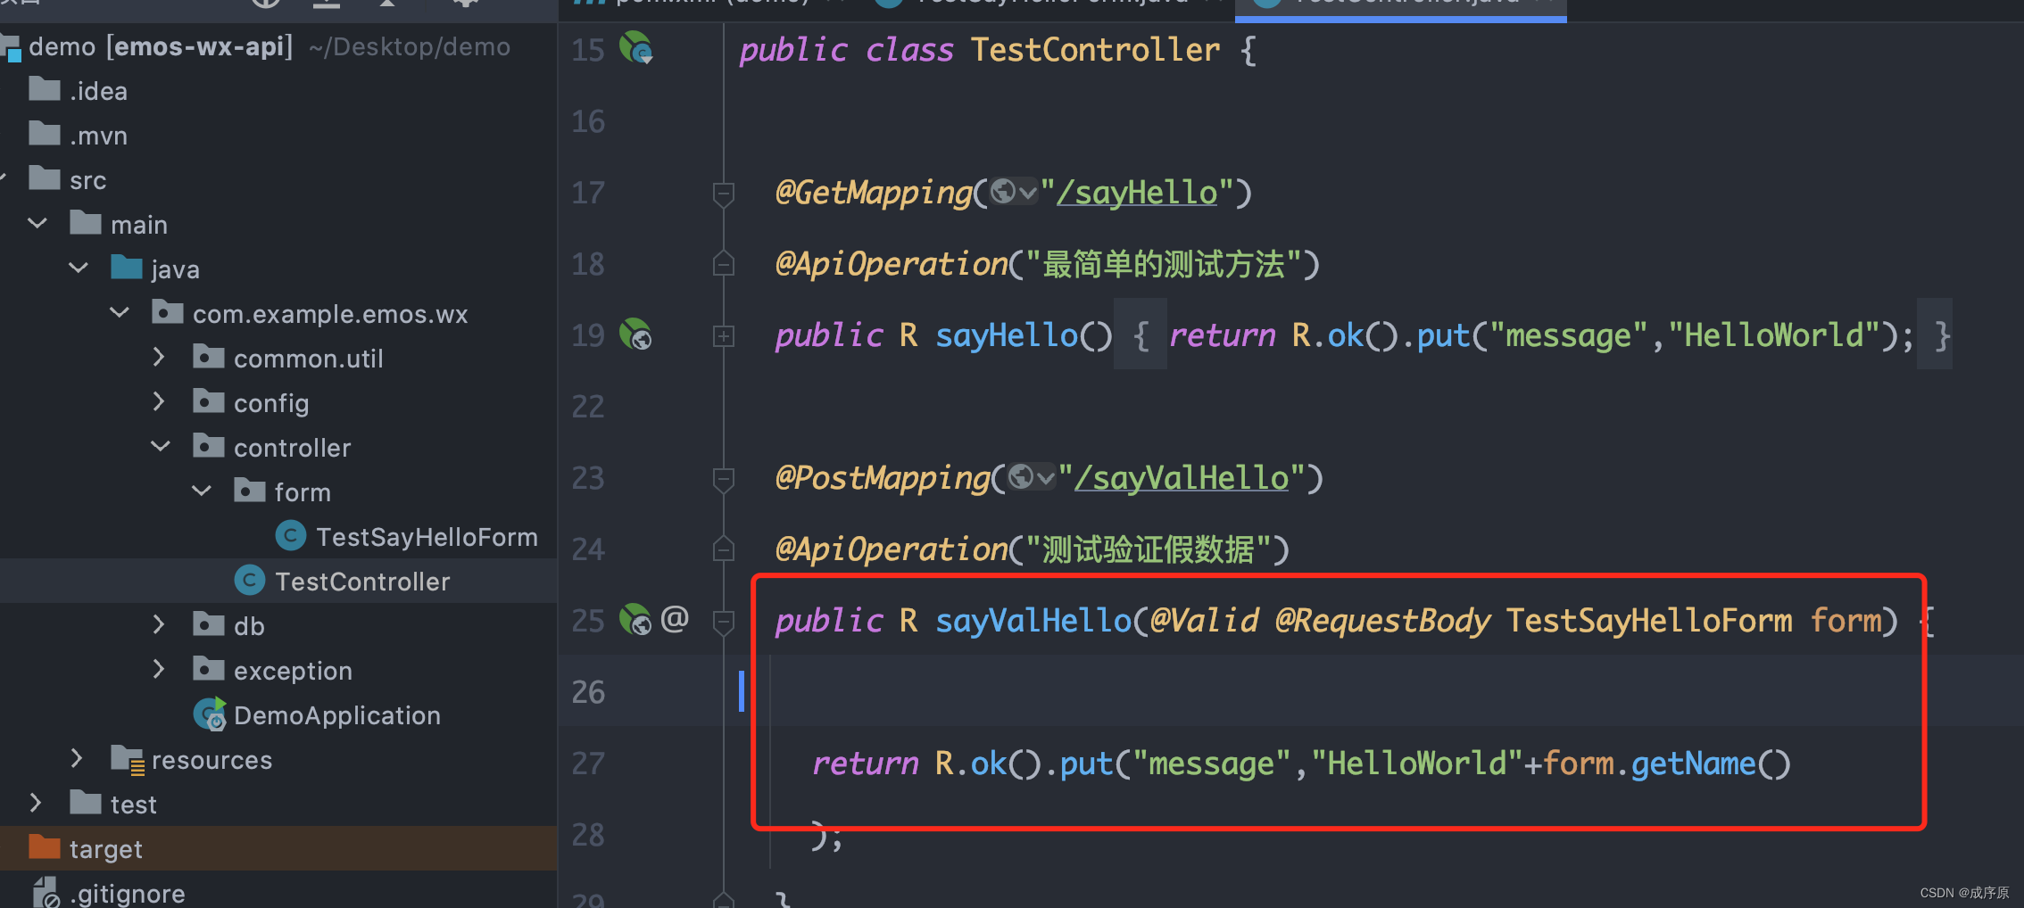Expand the folded sayHello method on line 19

tap(724, 336)
